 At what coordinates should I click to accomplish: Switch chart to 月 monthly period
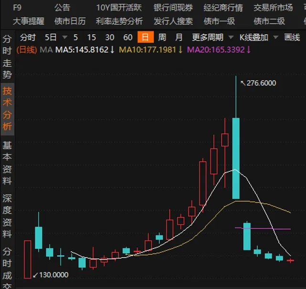click(x=179, y=37)
